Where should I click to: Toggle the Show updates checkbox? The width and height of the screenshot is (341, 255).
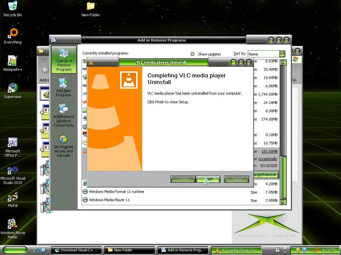192,54
